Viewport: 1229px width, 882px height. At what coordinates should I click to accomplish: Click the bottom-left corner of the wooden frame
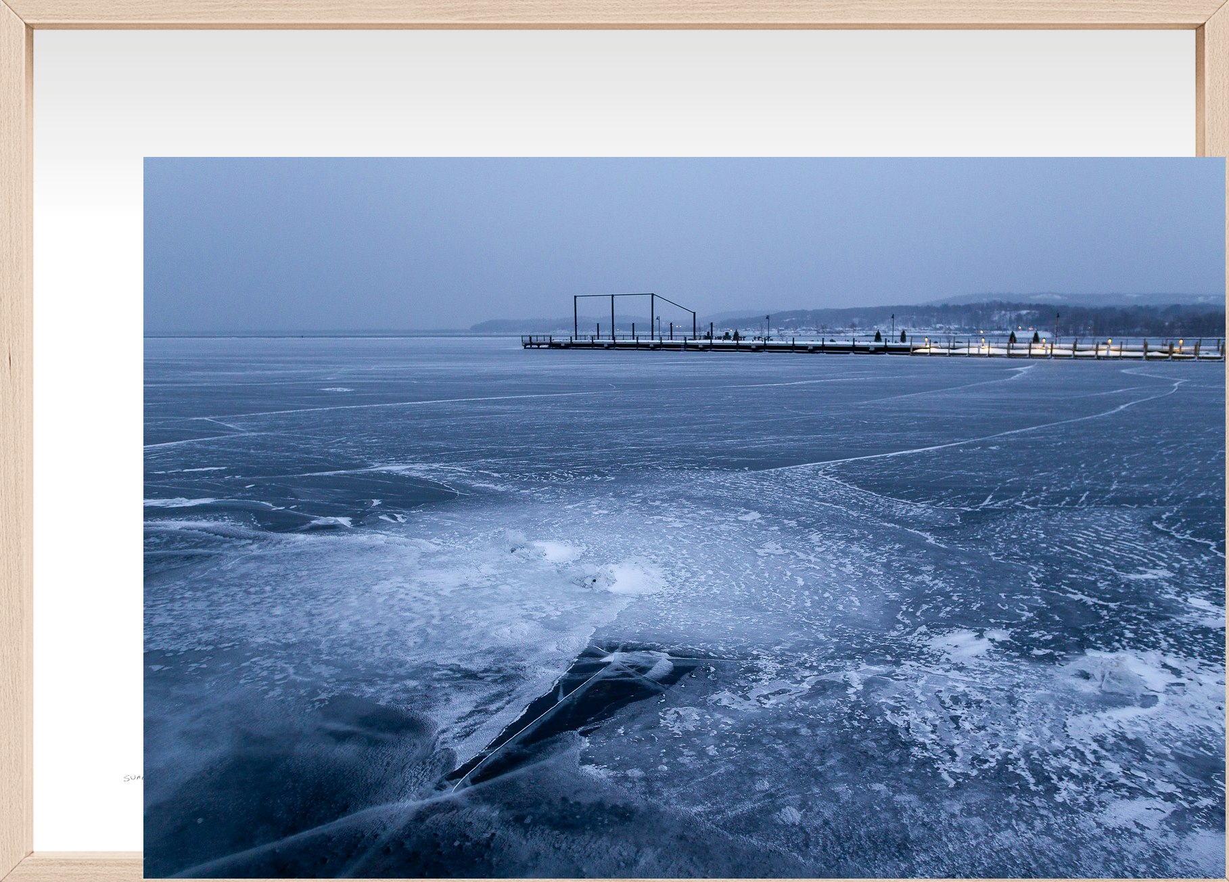[15, 867]
